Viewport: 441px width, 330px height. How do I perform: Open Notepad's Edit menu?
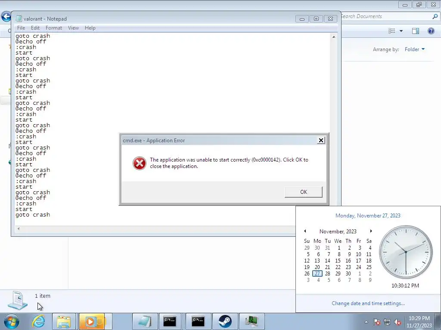(35, 28)
